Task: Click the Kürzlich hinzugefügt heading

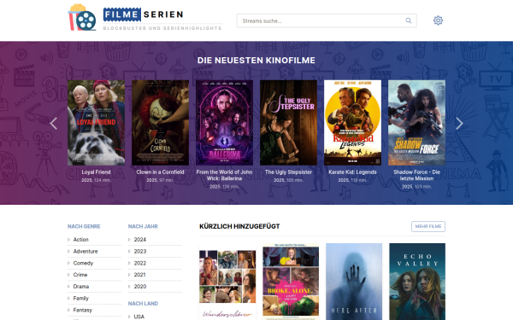Action: [239, 226]
